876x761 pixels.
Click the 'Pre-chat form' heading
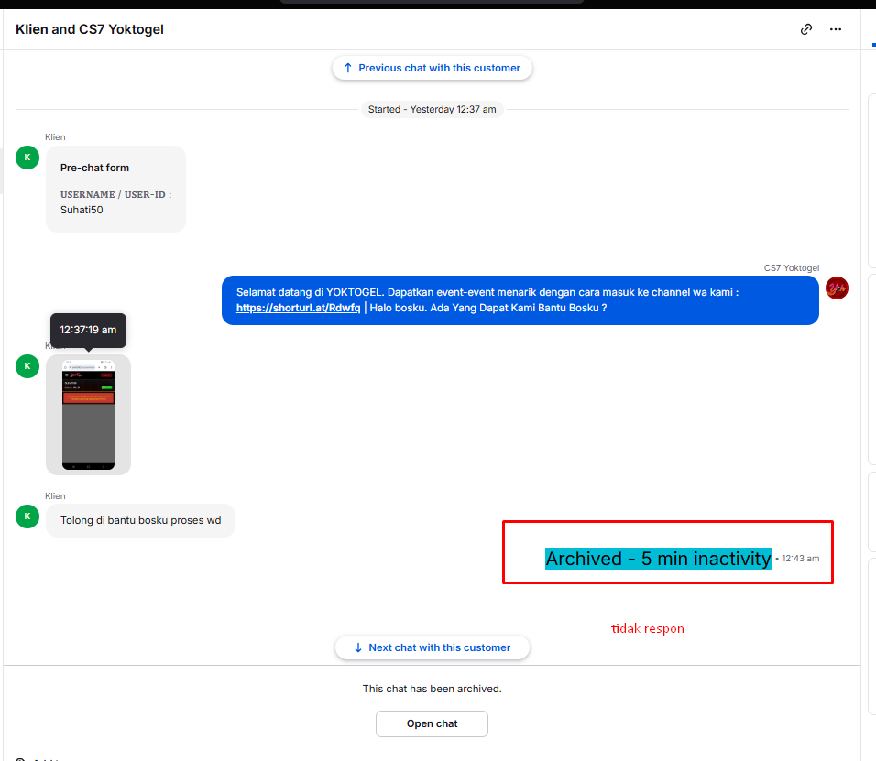click(x=94, y=168)
